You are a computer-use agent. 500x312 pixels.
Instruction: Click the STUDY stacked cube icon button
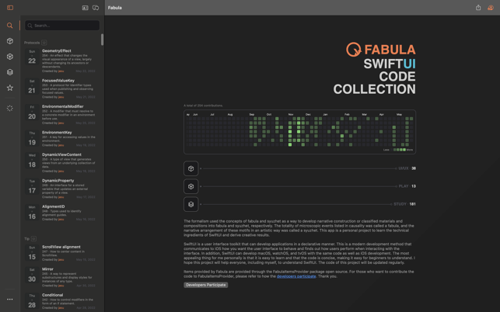click(191, 204)
